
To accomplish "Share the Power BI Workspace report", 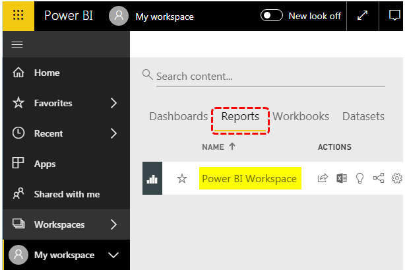I will [323, 178].
